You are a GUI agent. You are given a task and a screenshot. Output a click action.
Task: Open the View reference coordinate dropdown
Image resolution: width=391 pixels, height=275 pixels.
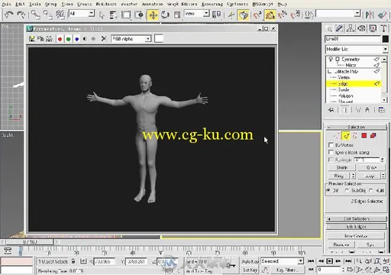197,13
